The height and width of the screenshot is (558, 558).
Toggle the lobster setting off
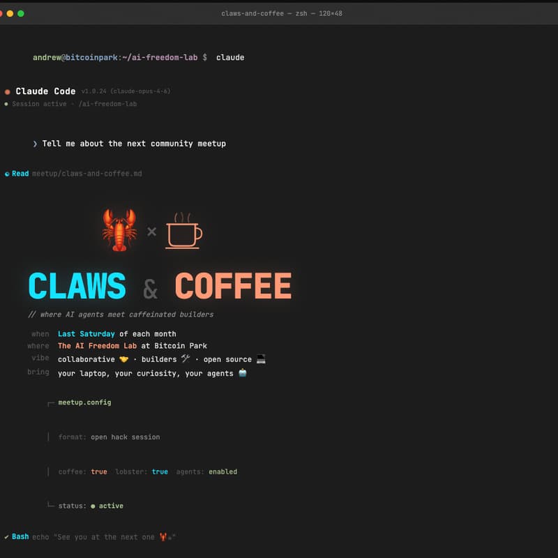click(160, 472)
